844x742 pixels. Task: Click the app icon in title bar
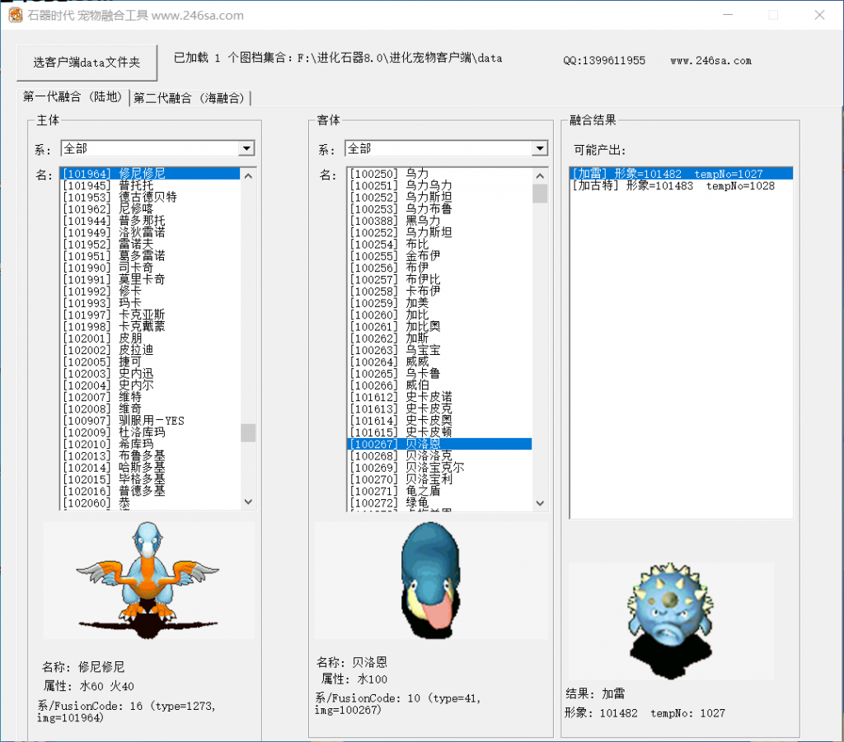(16, 15)
